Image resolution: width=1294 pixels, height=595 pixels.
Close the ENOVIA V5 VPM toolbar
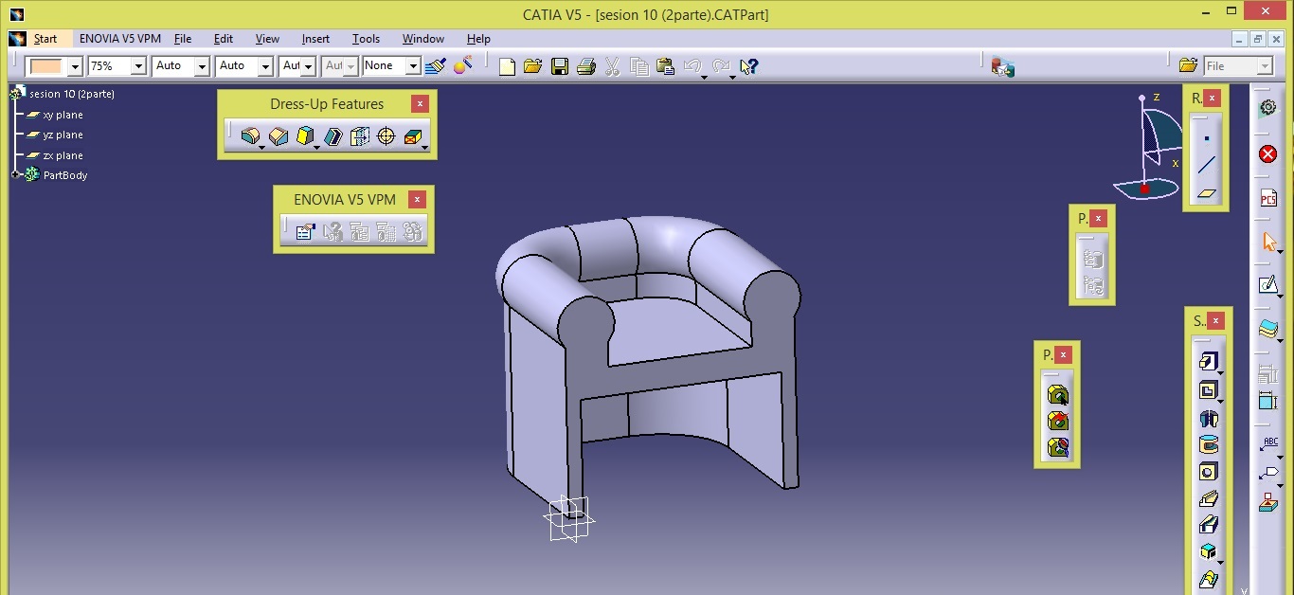(x=417, y=199)
